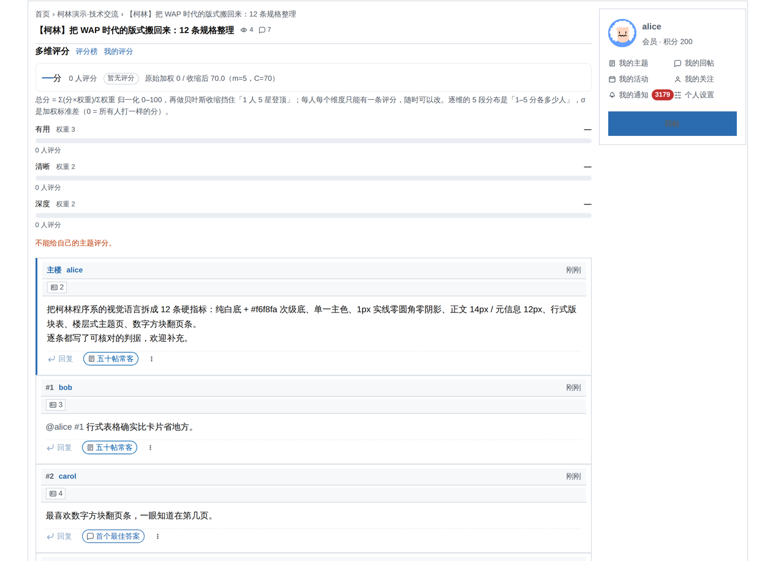This screenshot has width=784, height=561.
Task: Open bob's profile from post #1
Action: click(66, 388)
